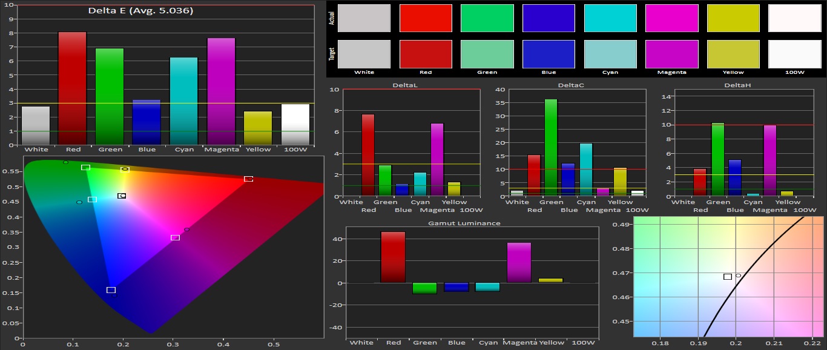Viewport: 827px width, 350px height.
Task: Click the Delta E average title
Action: [141, 11]
